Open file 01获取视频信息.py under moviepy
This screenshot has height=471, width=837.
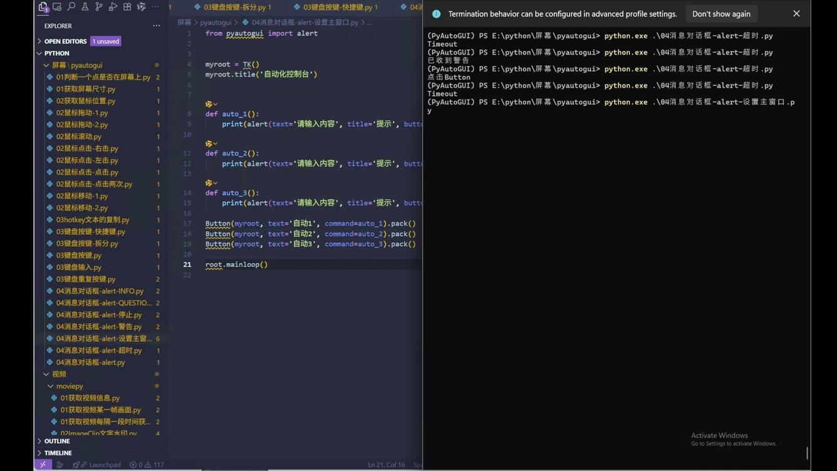90,398
